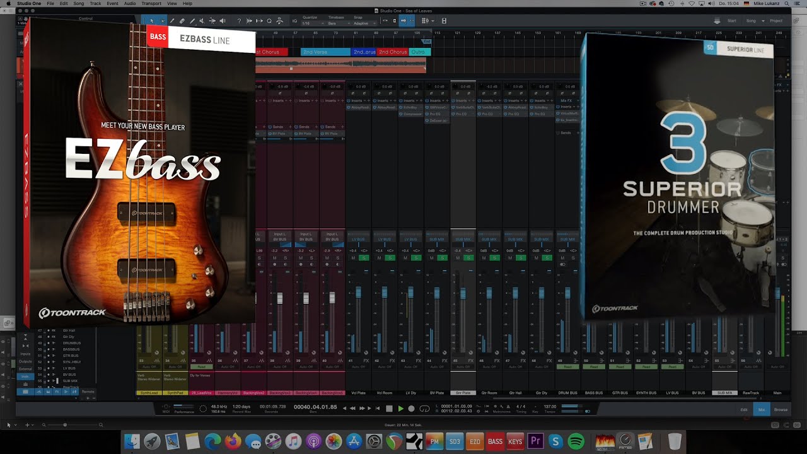Open the EZbass BASS Dock icon
This screenshot has width=807, height=454.
click(x=495, y=441)
